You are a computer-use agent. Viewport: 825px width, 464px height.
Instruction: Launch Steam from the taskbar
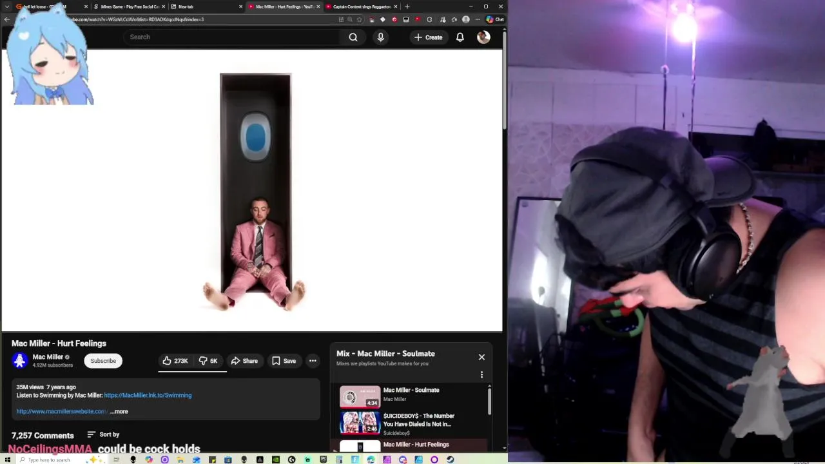(450, 459)
